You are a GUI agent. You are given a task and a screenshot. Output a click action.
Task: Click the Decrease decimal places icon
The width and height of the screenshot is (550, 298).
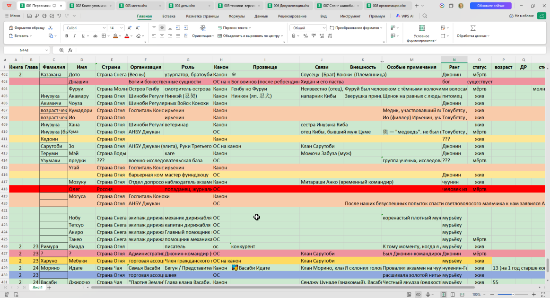point(330,36)
